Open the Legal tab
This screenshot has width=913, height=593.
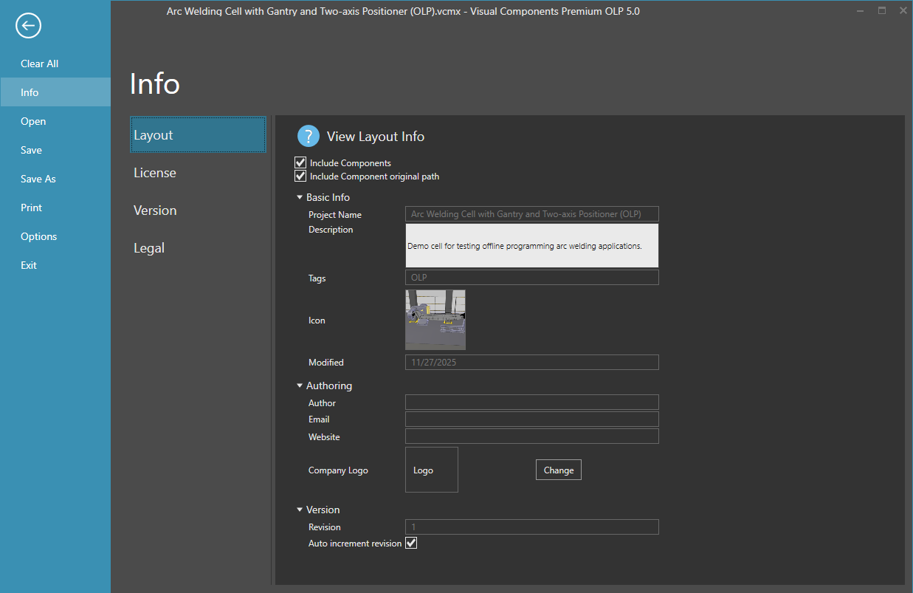pyautogui.click(x=149, y=248)
